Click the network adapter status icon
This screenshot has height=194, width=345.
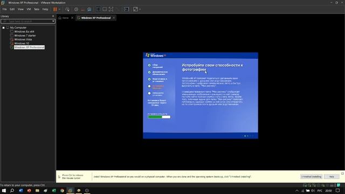(x=314, y=185)
